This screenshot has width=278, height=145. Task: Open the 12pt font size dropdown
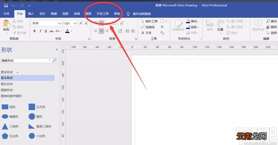coord(75,23)
